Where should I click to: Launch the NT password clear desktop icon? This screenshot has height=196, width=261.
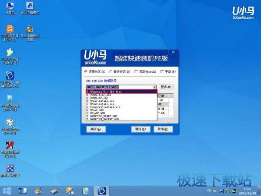pyautogui.click(x=10, y=149)
